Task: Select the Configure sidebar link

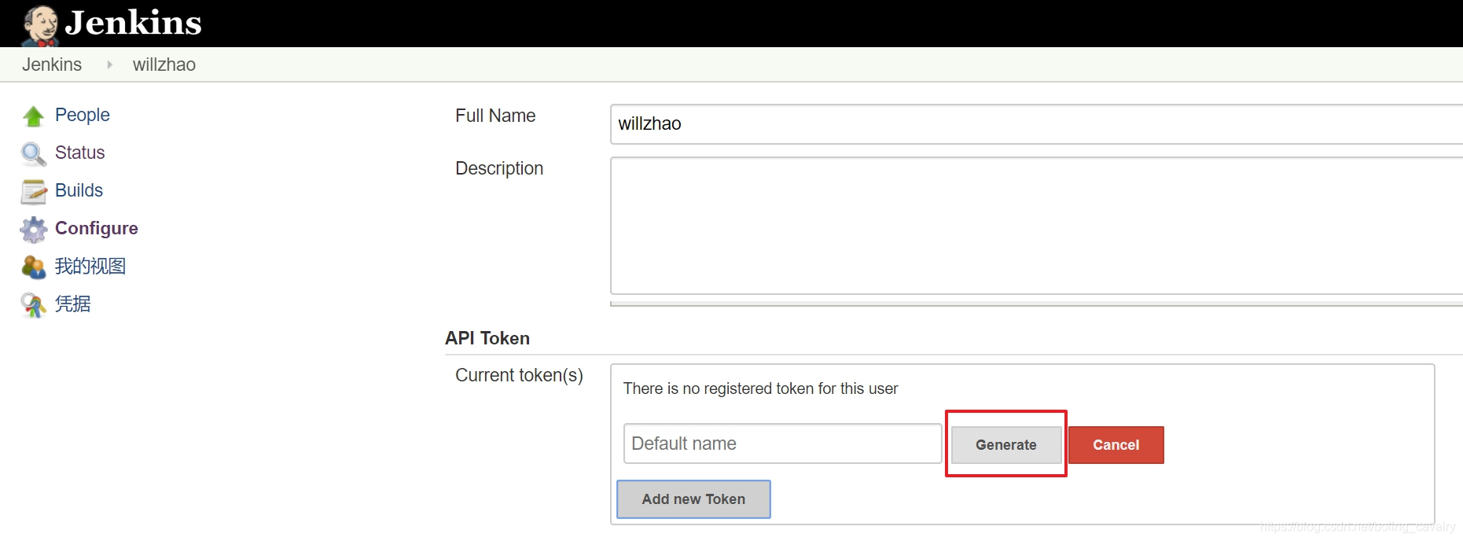Action: [97, 228]
